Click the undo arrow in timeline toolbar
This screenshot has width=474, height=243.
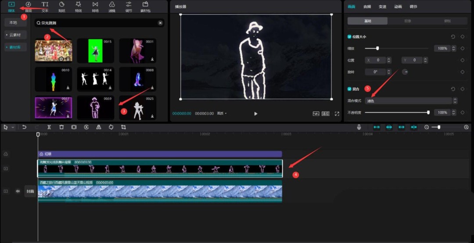[x=25, y=127]
